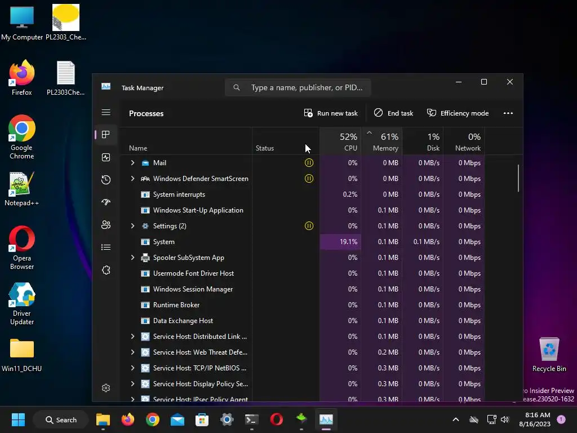Click suspended status icon for SmartScreen

309,179
